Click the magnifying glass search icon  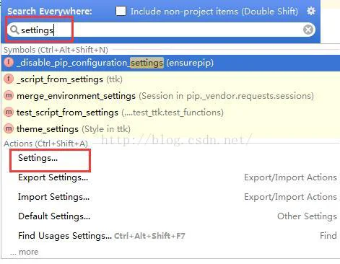coord(14,30)
